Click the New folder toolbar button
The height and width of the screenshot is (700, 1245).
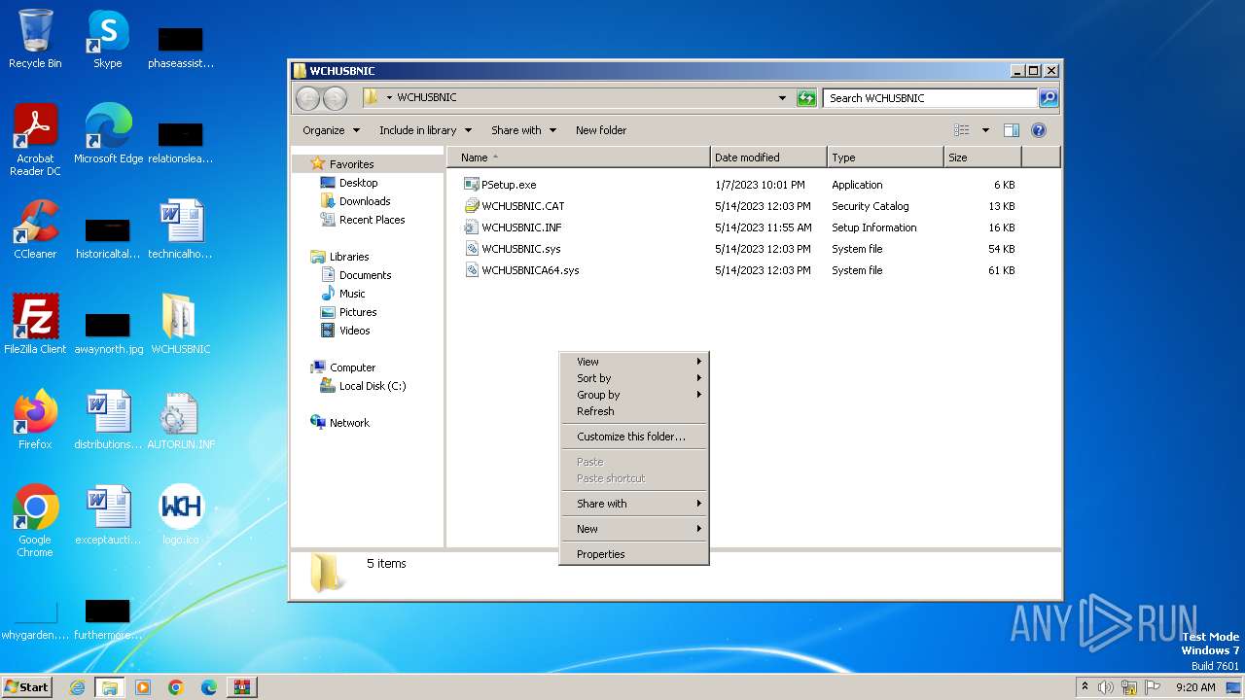(x=601, y=130)
